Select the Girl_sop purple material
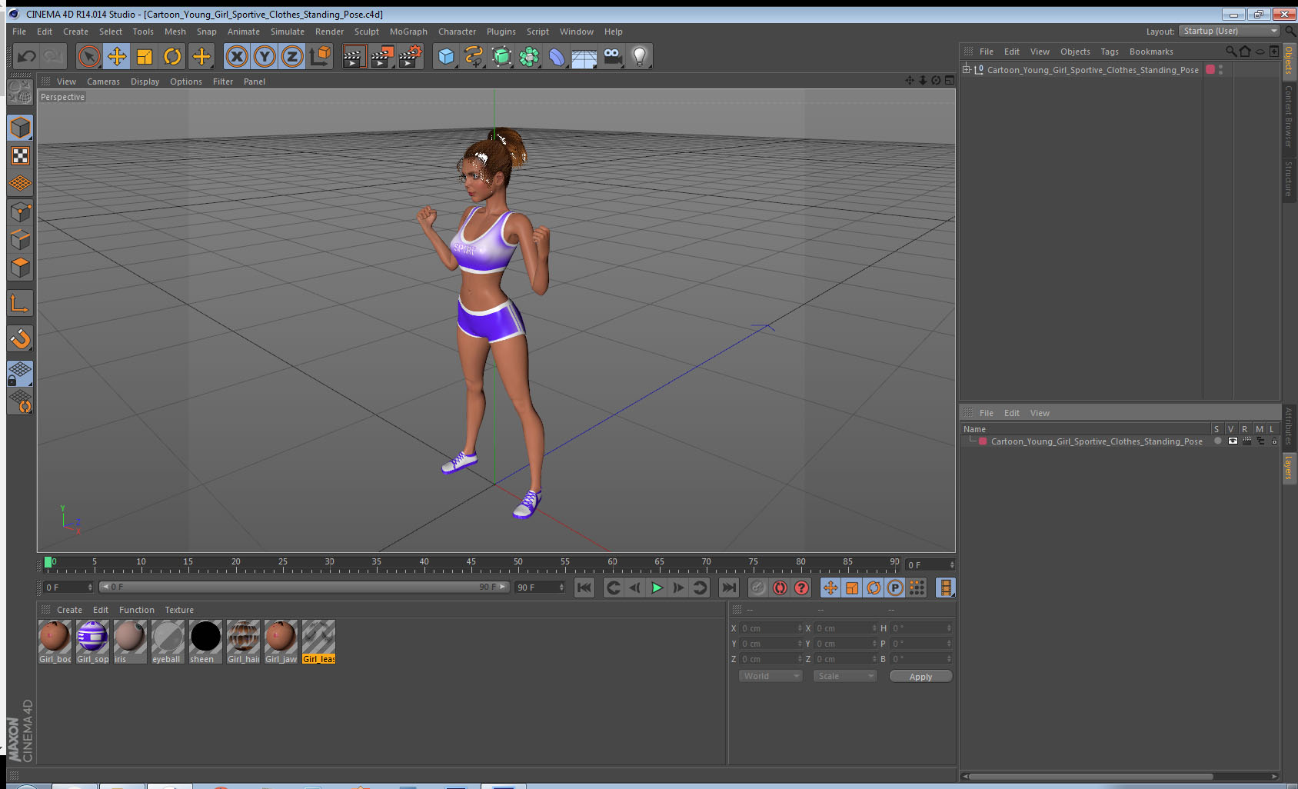The width and height of the screenshot is (1298, 789). 92,642
